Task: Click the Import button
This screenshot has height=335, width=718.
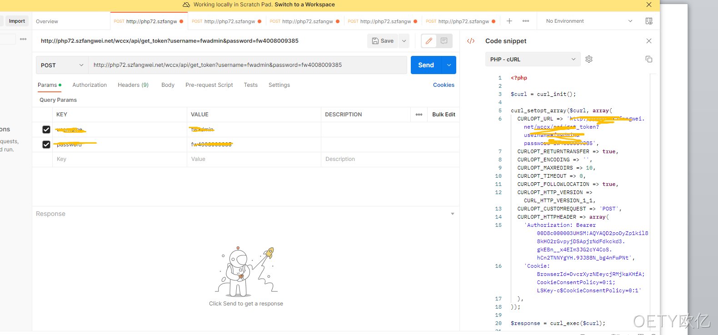Action: (x=17, y=21)
